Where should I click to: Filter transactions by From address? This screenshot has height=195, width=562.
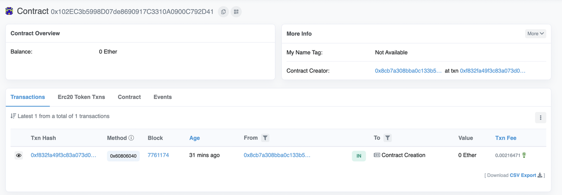click(x=265, y=138)
